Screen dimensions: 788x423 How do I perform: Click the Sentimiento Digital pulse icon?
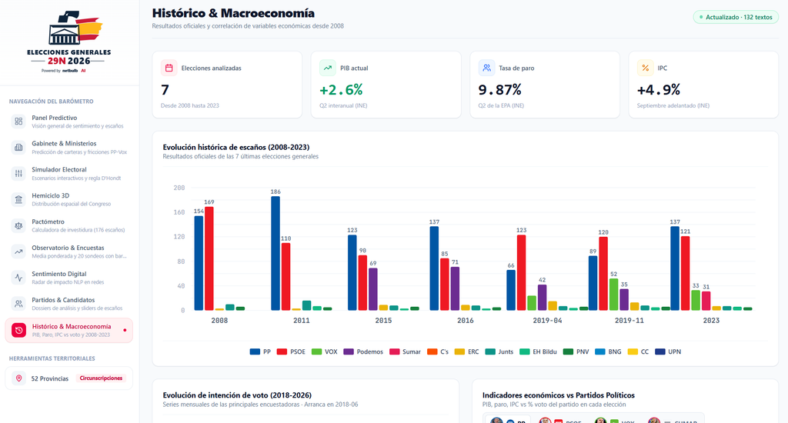tap(18, 278)
